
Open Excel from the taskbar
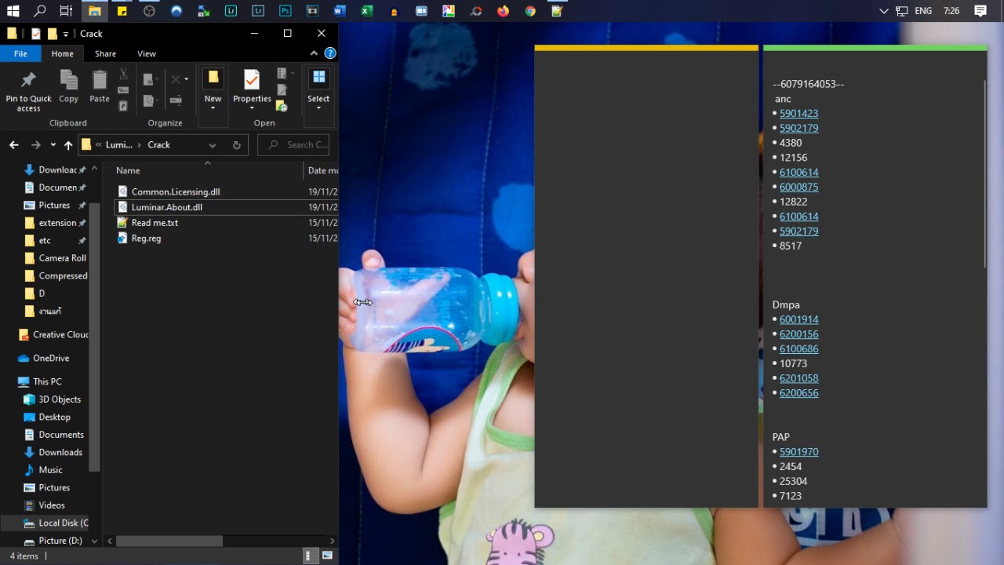click(366, 11)
